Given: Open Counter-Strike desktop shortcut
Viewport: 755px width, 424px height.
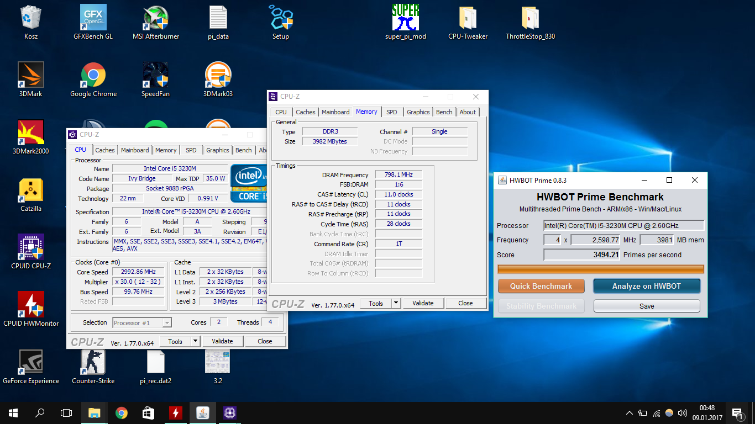Looking at the screenshot, I should click(x=93, y=367).
